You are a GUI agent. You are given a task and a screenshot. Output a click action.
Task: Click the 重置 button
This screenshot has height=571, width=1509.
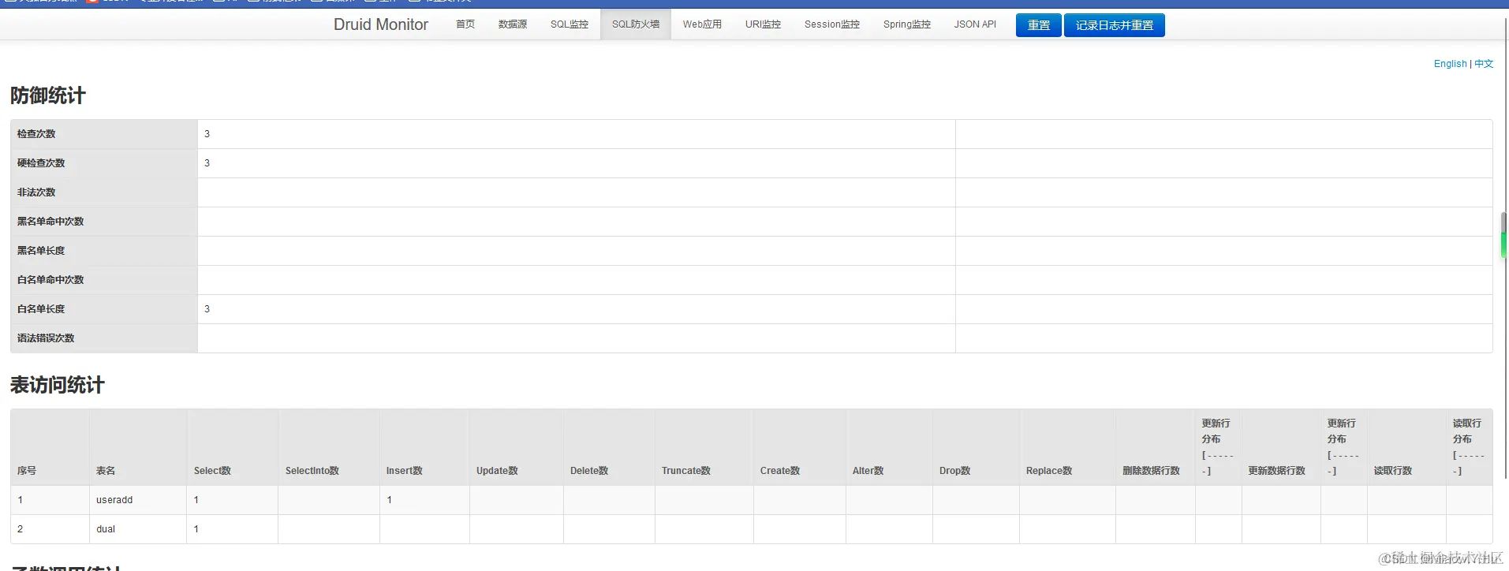click(x=1039, y=25)
